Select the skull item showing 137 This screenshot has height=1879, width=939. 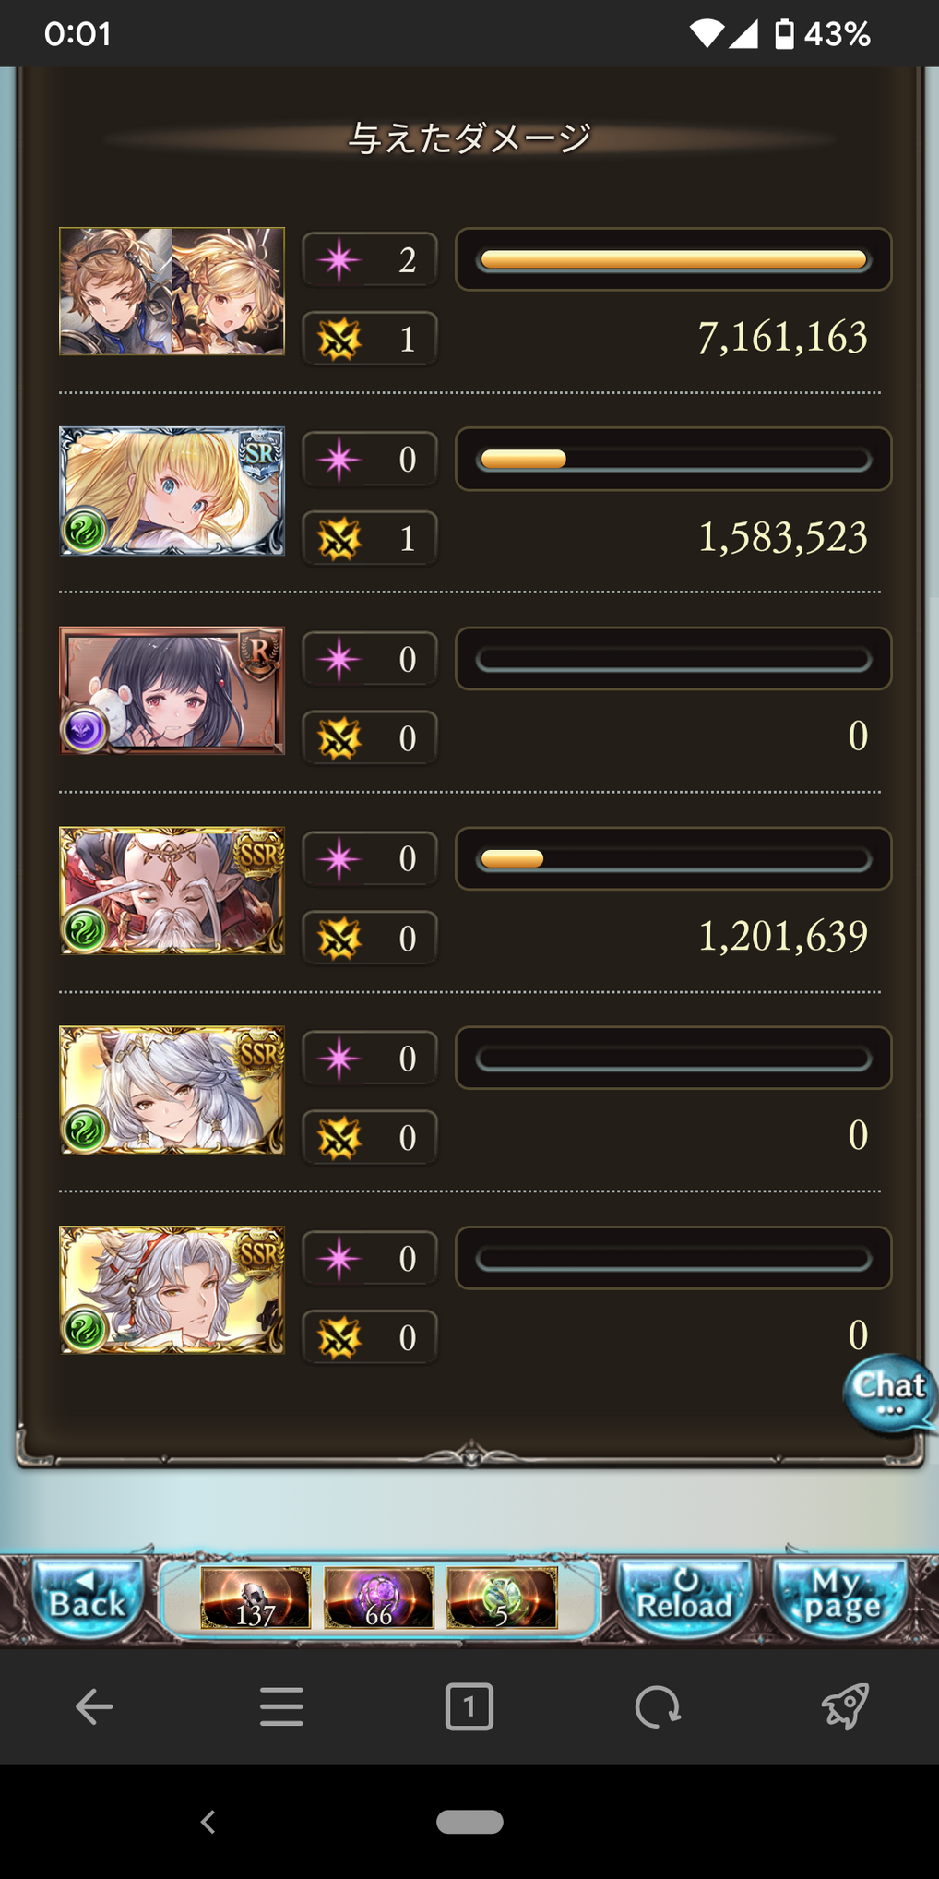coord(256,1598)
